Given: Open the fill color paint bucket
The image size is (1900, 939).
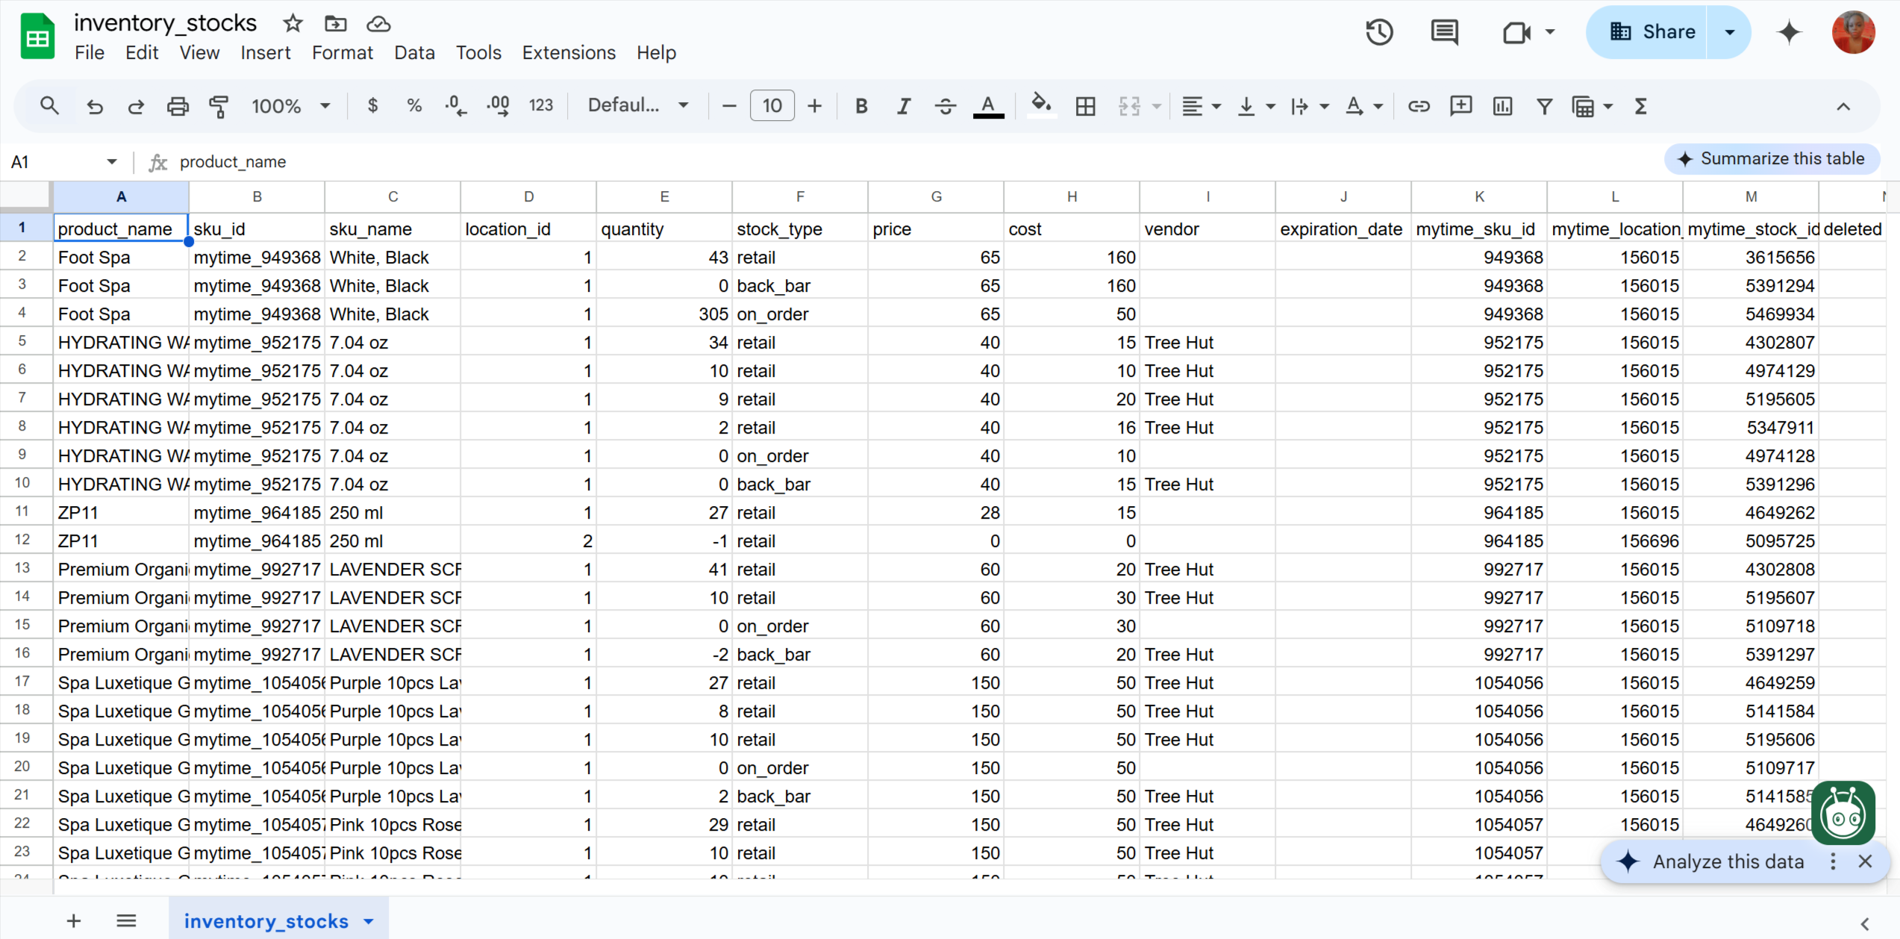Looking at the screenshot, I should click(x=1041, y=106).
